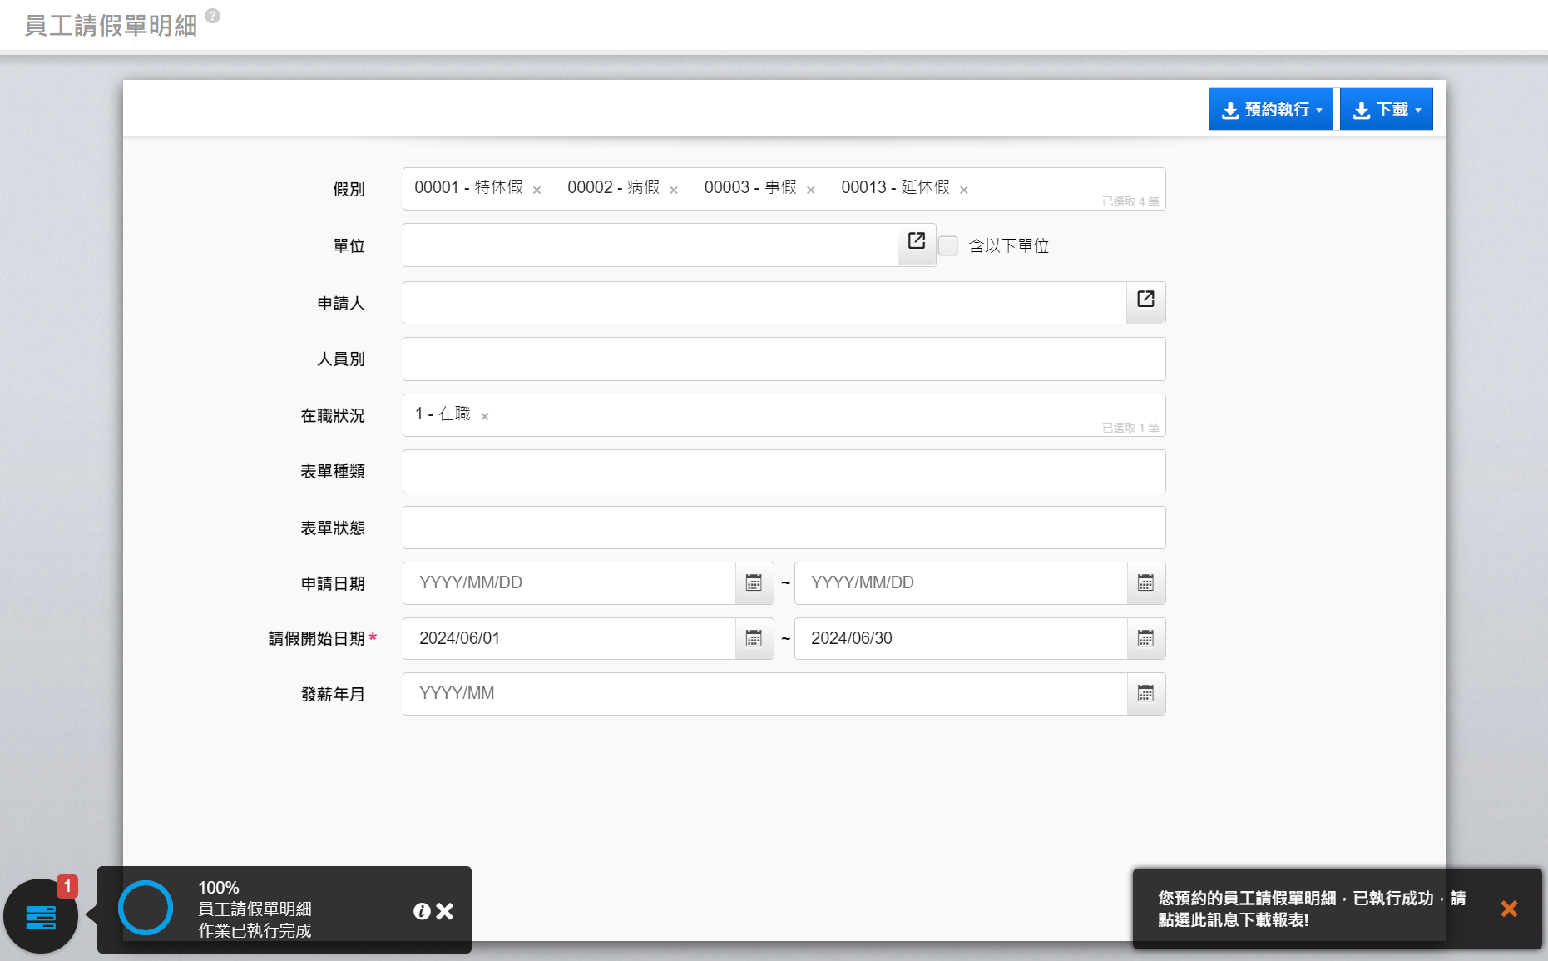Expand the 下載 dropdown button
Viewport: 1548px width, 961px height.
pos(1386,110)
